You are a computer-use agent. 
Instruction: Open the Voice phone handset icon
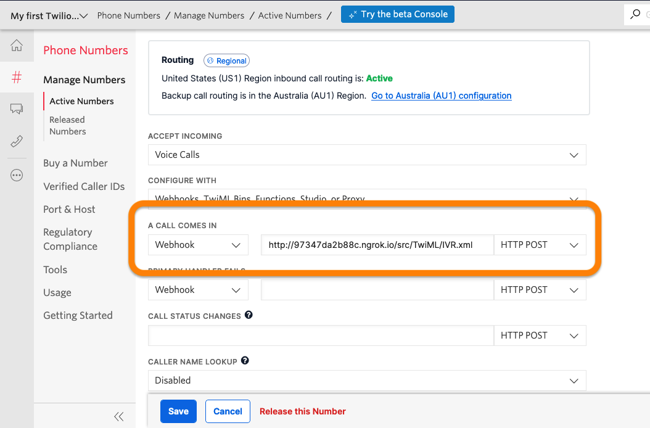(x=17, y=141)
